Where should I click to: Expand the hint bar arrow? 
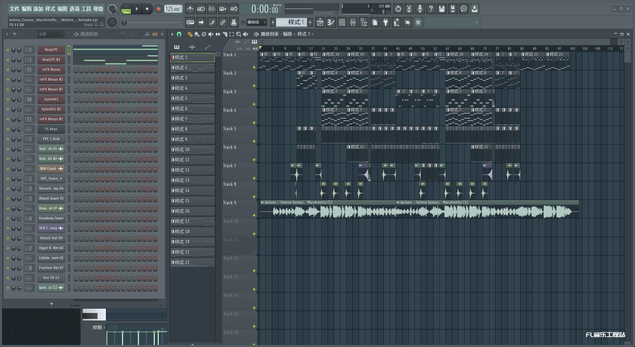[x=477, y=22]
